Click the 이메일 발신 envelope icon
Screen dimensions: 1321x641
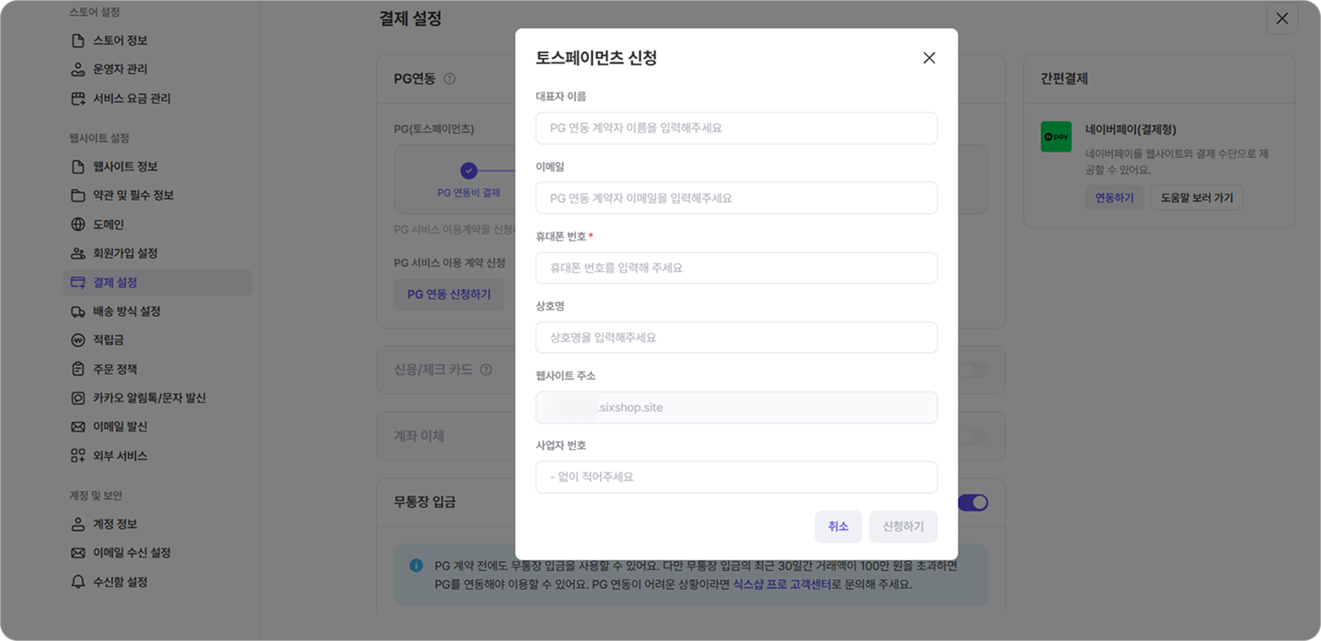[x=77, y=427]
